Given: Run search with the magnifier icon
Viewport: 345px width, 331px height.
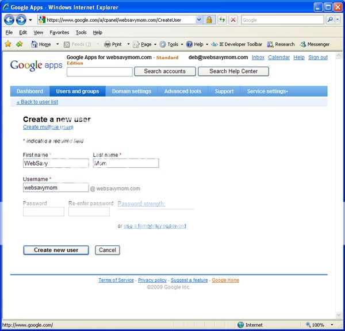Looking at the screenshot, I should point(330,20).
